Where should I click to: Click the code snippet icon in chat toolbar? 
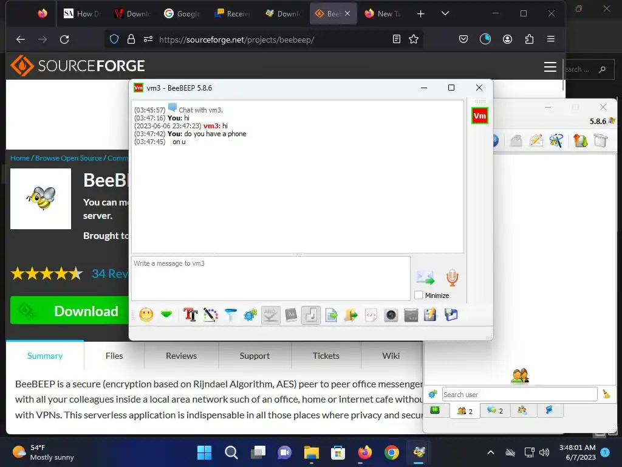[x=371, y=315]
